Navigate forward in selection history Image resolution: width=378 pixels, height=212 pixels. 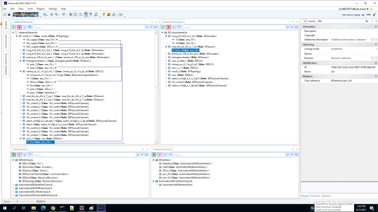point(51,15)
